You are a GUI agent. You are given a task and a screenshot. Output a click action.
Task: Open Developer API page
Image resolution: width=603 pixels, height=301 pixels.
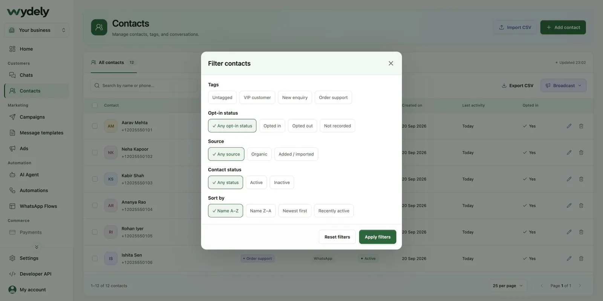coord(37,274)
